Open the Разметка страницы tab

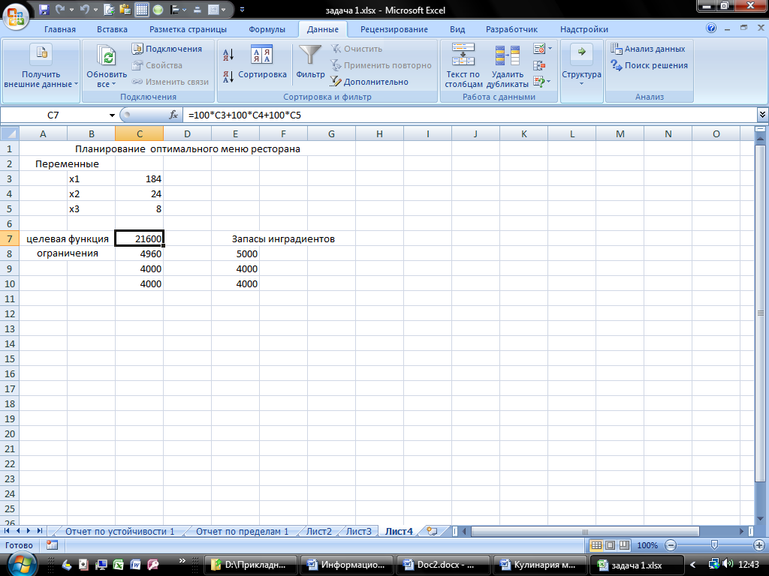point(188,29)
